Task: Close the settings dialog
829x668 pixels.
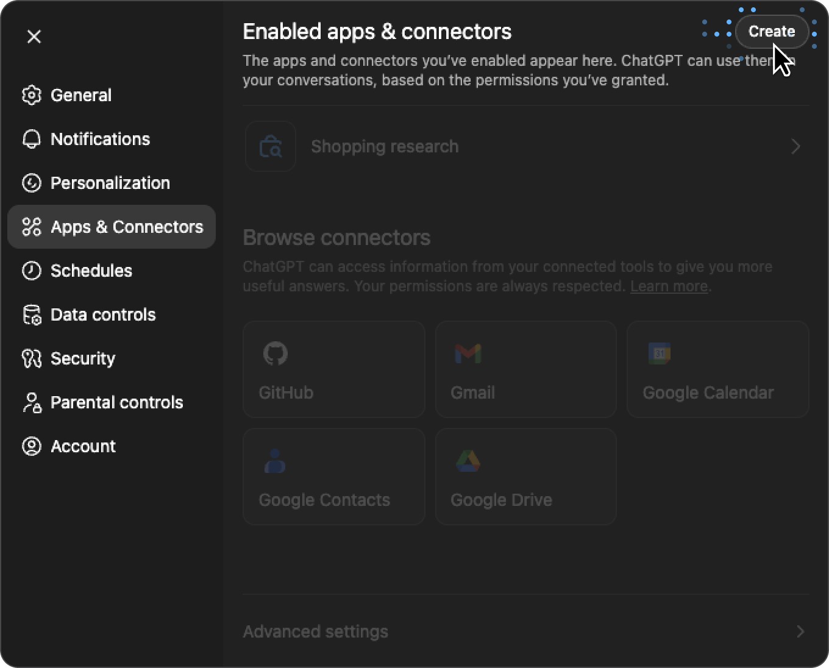Action: [x=34, y=37]
